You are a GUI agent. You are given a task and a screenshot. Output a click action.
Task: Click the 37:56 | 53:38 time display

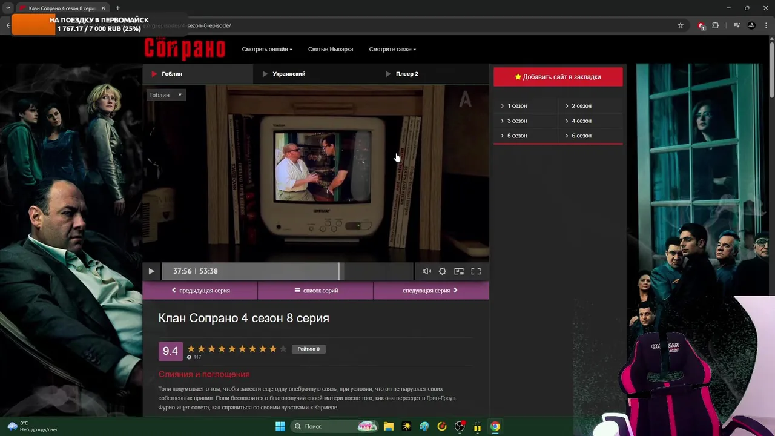pos(196,271)
